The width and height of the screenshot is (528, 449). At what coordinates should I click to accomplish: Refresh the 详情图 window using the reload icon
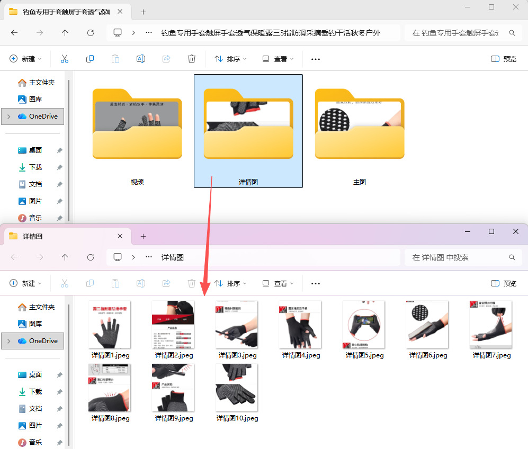(91, 257)
